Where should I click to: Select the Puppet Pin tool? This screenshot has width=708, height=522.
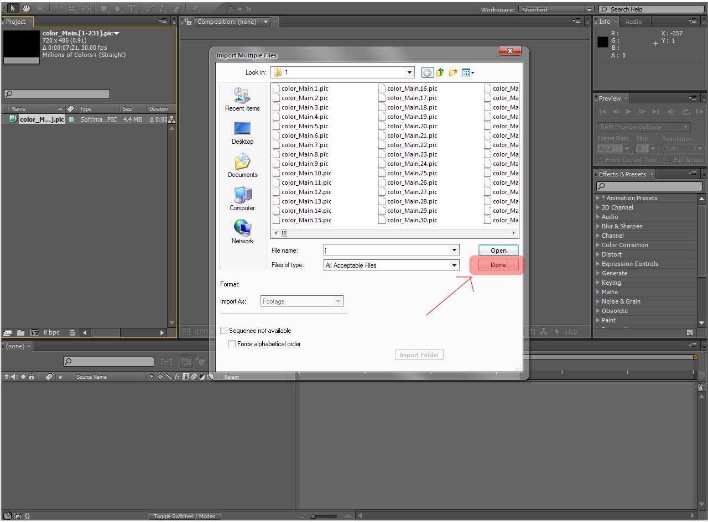tap(195, 8)
